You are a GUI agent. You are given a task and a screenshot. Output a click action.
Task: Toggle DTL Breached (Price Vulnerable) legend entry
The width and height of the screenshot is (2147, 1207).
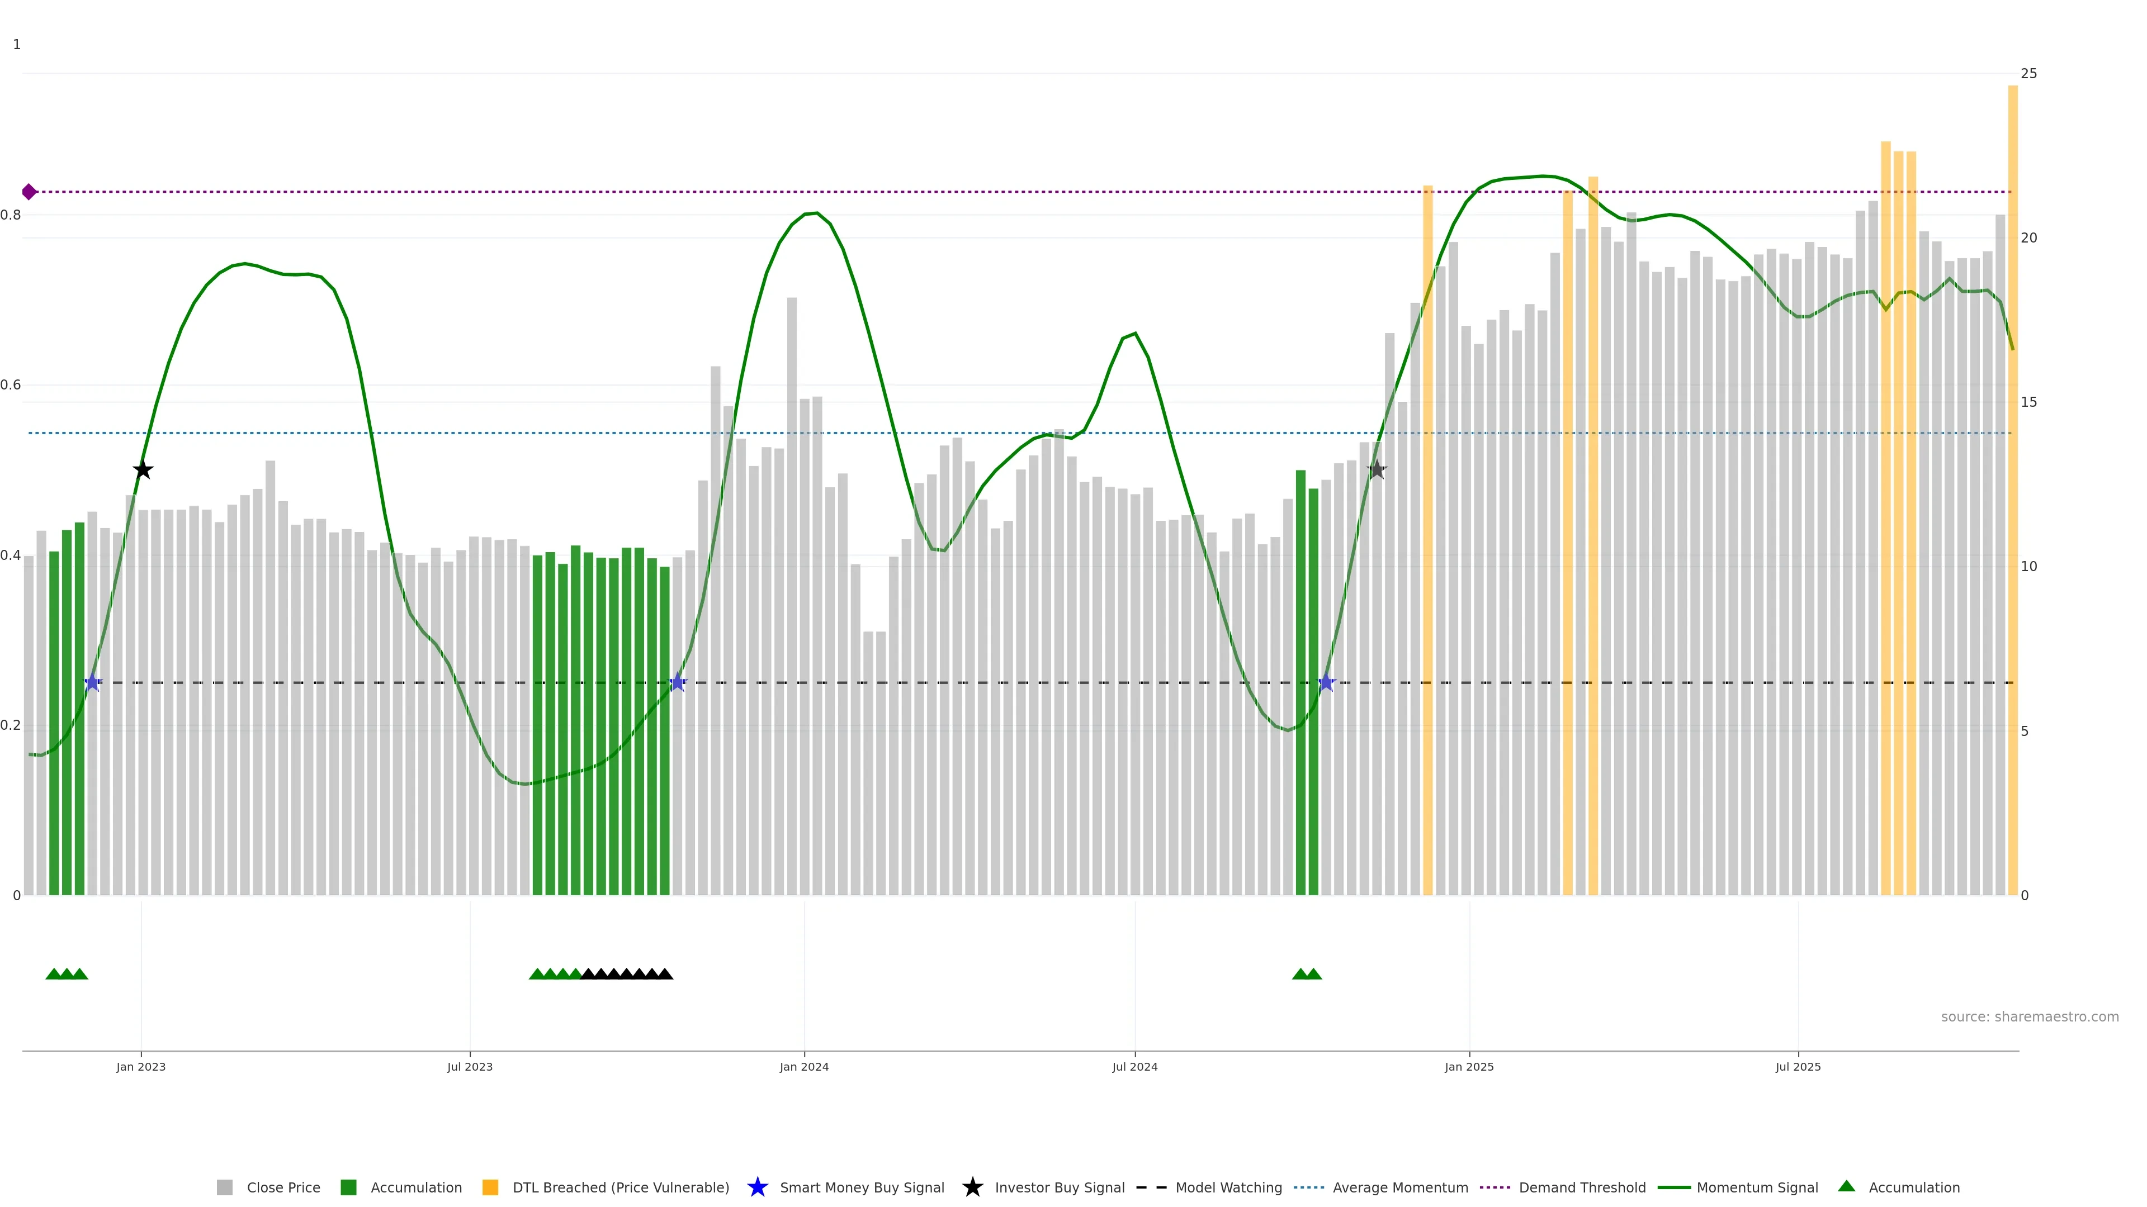pyautogui.click(x=620, y=1187)
